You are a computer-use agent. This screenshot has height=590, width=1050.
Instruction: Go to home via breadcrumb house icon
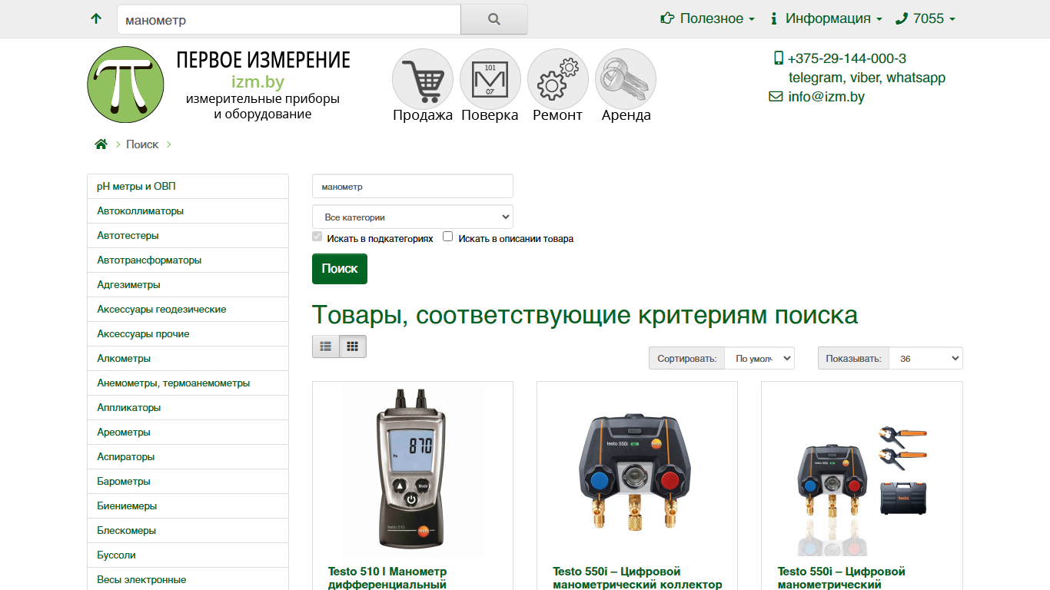[101, 144]
